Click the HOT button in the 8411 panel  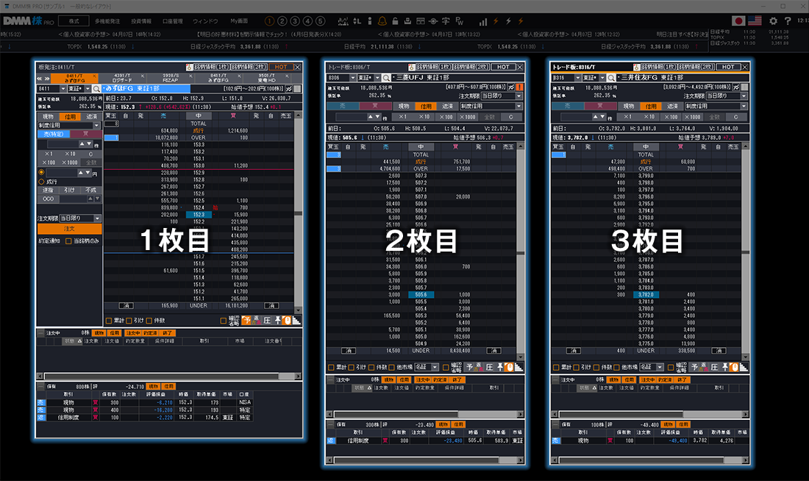(x=281, y=67)
